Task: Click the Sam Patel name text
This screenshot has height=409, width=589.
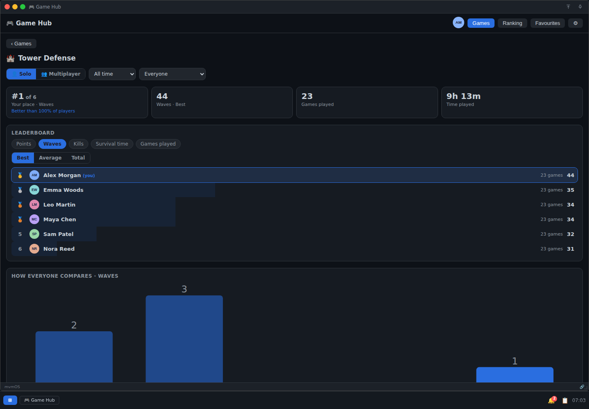Action: [58, 234]
